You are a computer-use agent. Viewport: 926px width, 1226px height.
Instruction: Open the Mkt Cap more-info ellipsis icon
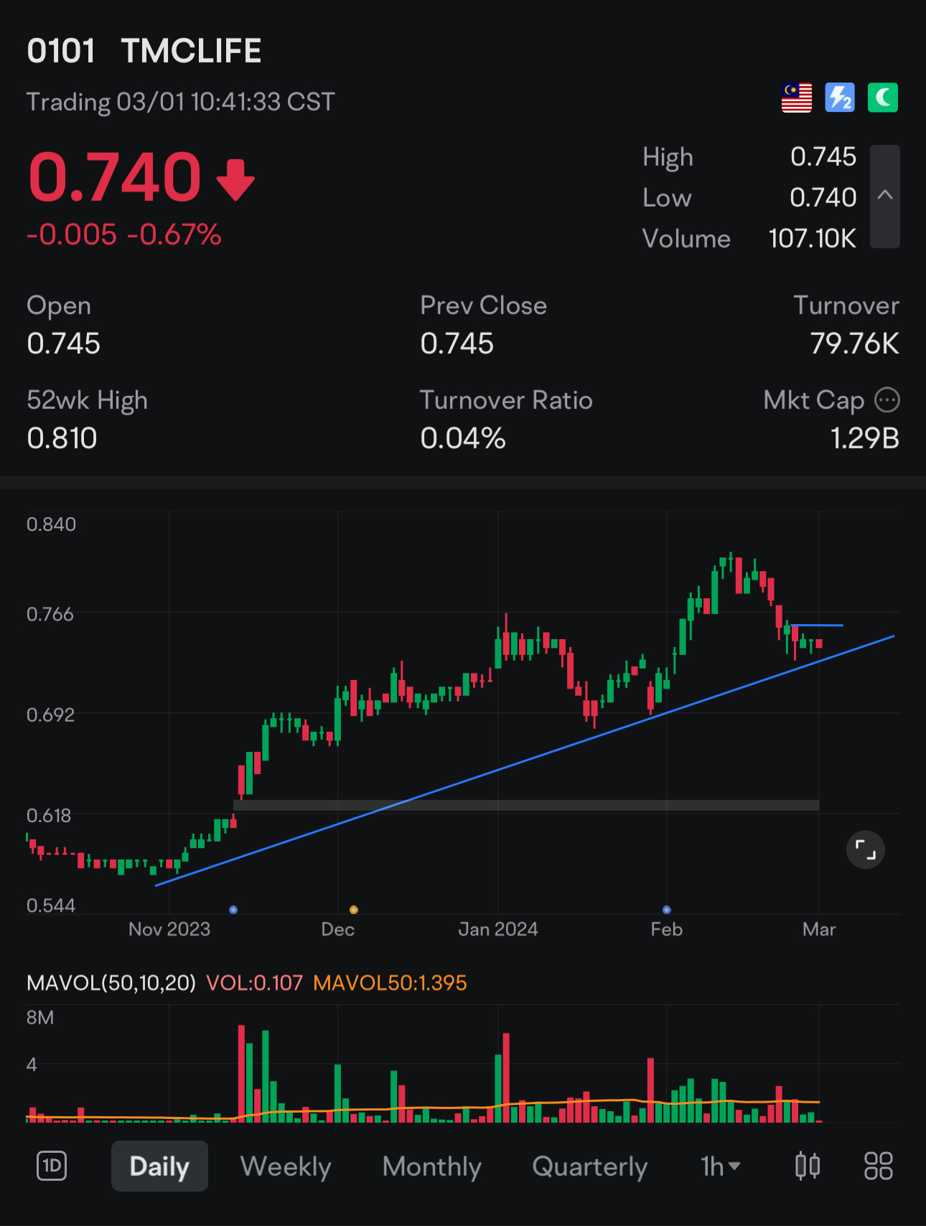click(x=887, y=400)
